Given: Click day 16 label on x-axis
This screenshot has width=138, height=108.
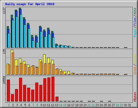Looking at the screenshot, I should click(x=69, y=105).
